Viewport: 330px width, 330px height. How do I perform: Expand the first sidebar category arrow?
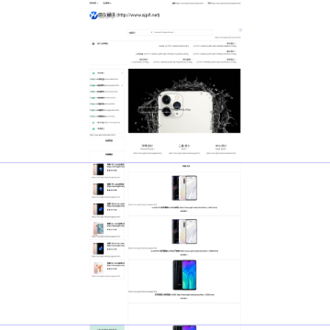[x=122, y=73]
